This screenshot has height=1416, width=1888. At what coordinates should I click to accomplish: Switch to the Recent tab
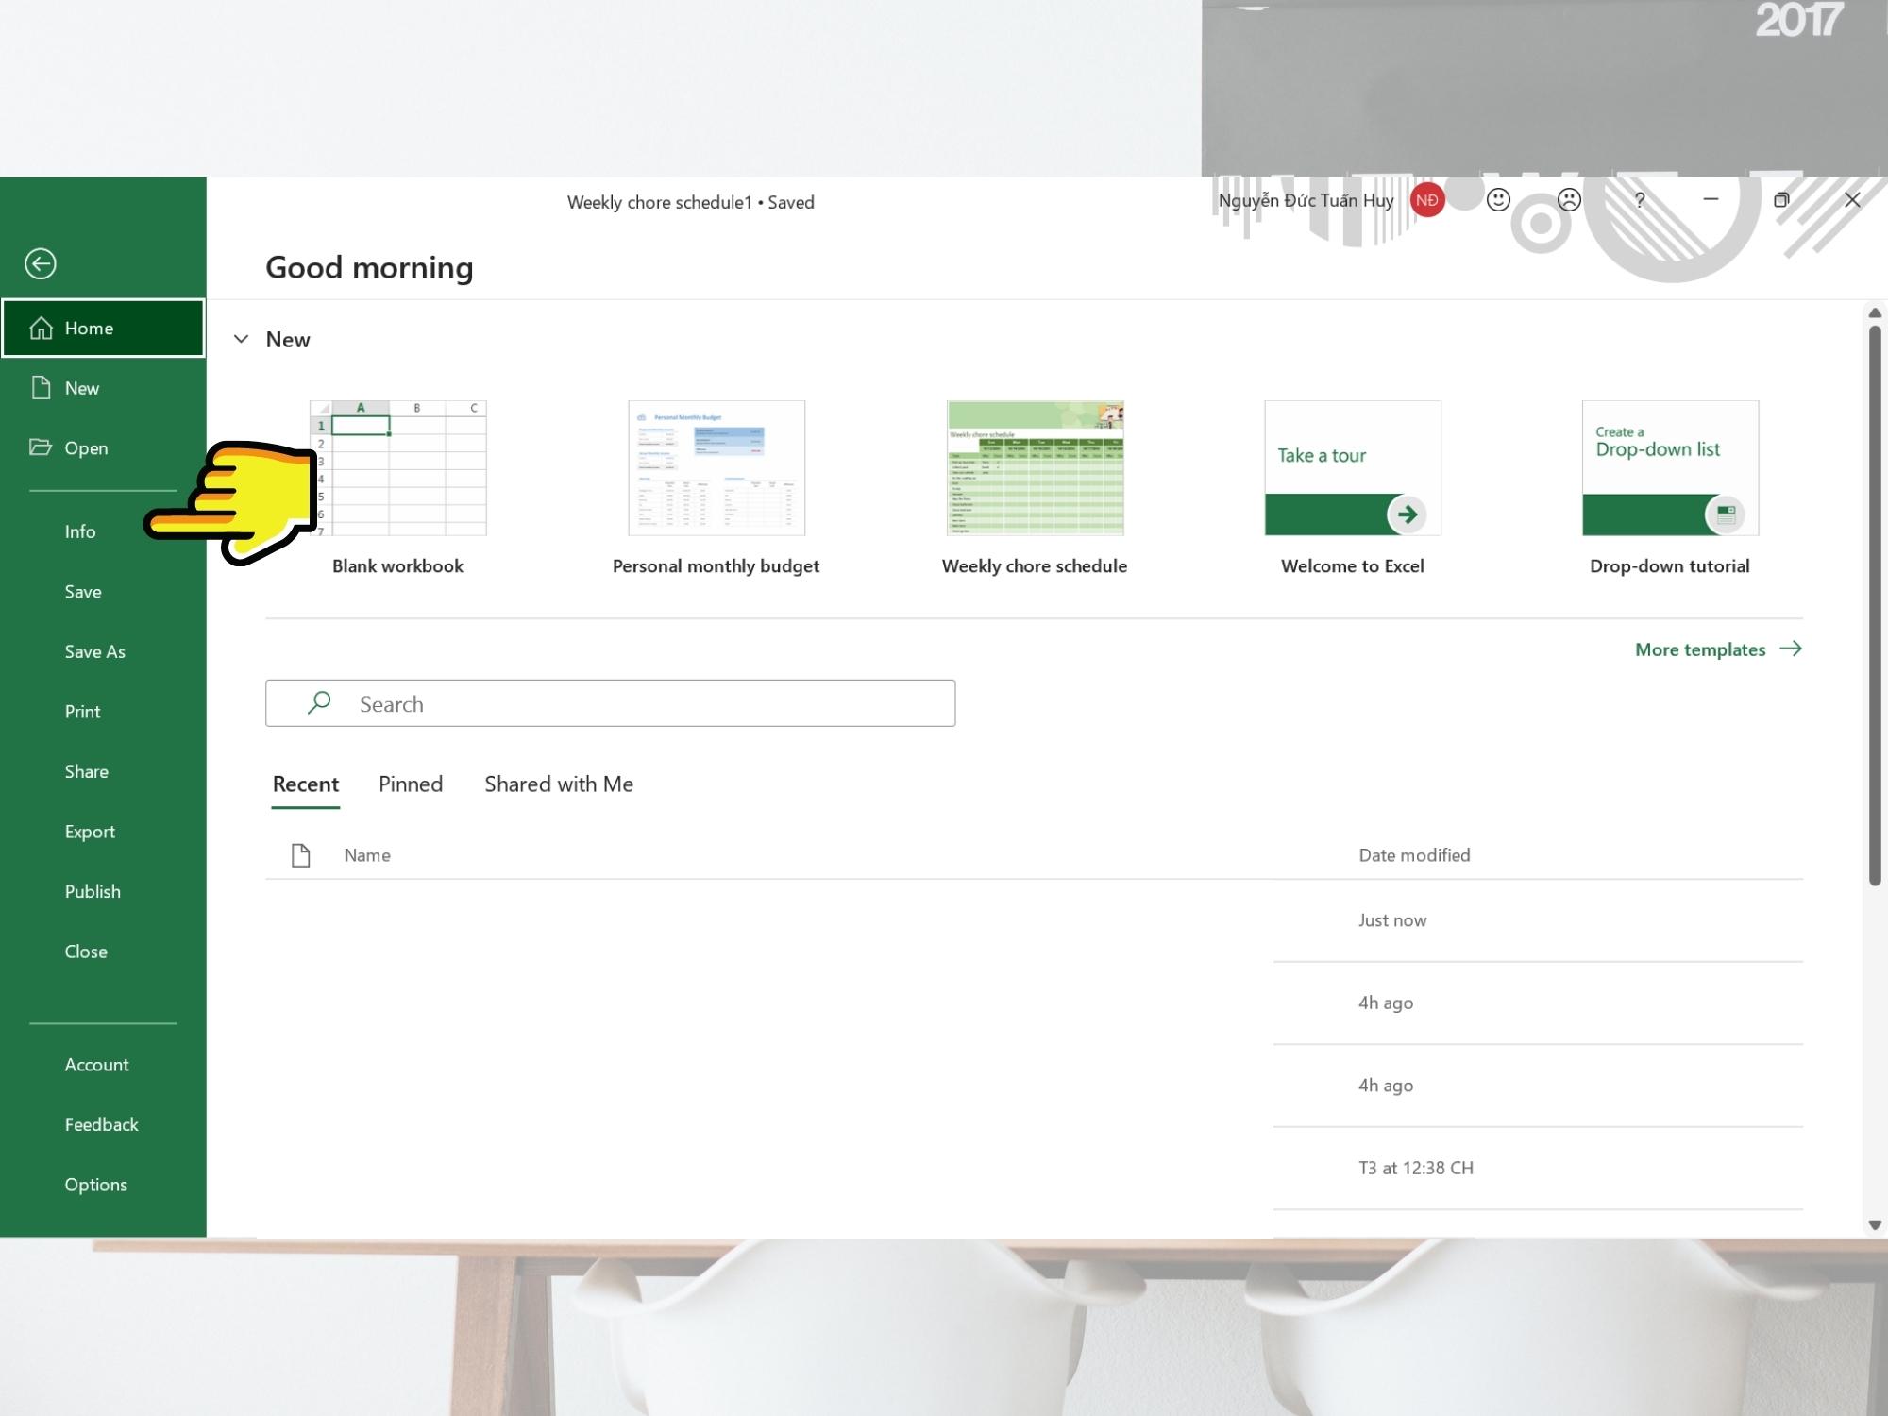coord(305,784)
